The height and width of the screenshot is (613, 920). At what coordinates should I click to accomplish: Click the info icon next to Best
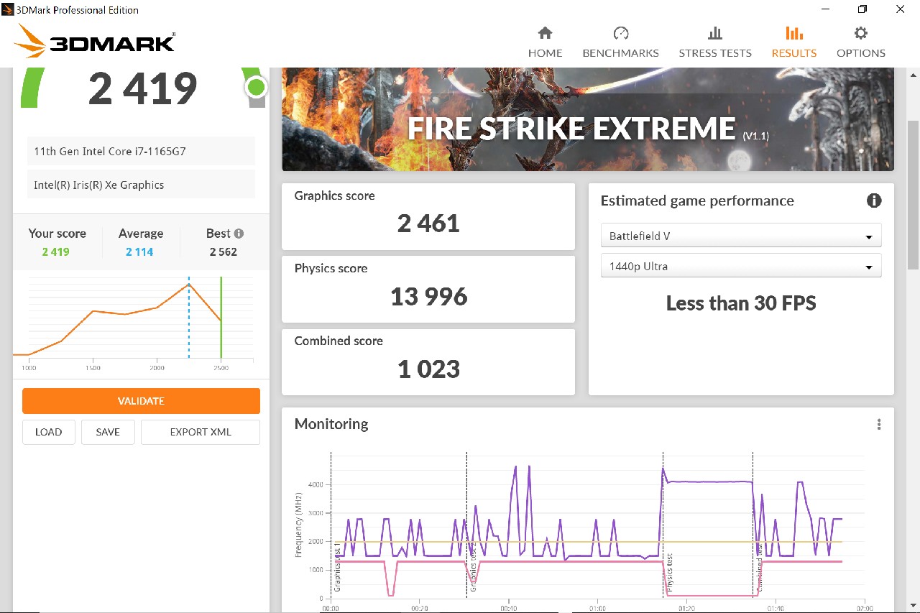tap(239, 234)
